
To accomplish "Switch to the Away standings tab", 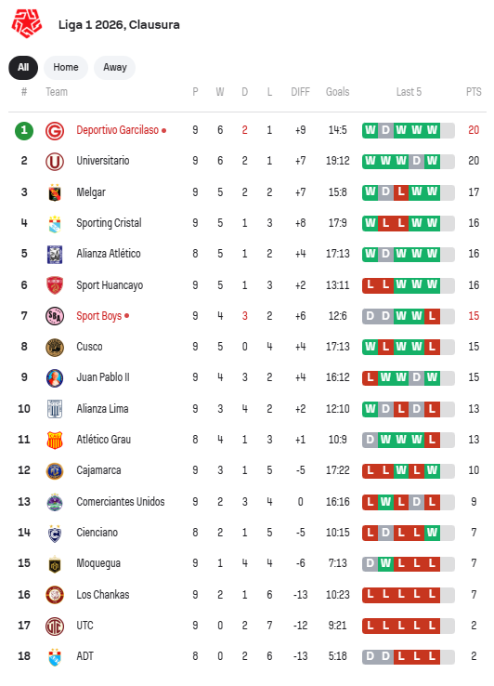I will 114,67.
